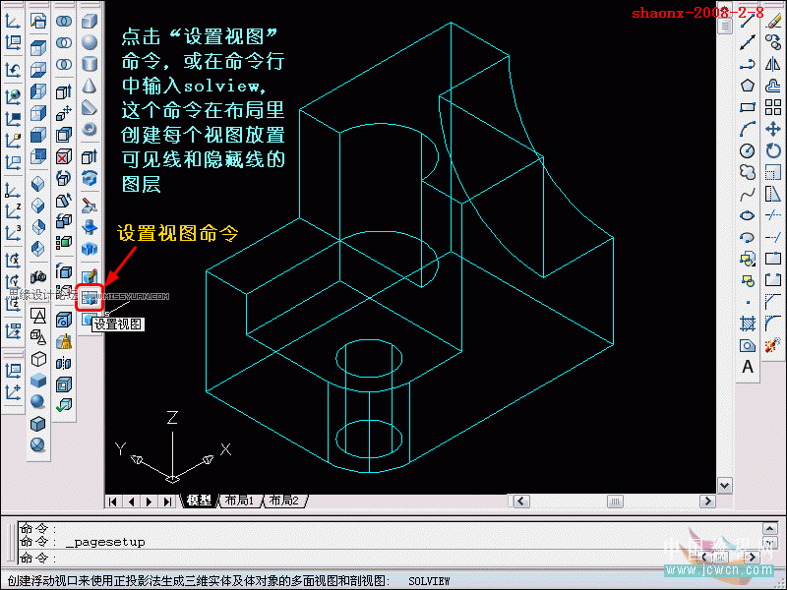Select the Multiline Text A tool
Image resolution: width=787 pixels, height=590 pixels.
pyautogui.click(x=748, y=367)
